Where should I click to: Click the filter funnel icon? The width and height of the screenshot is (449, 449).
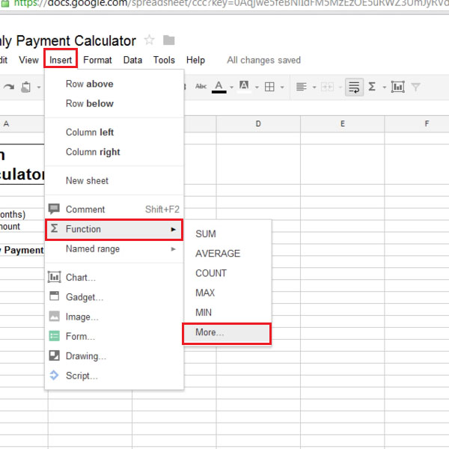coord(415,87)
